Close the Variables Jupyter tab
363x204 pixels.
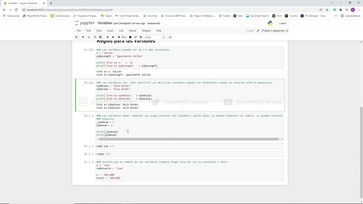44,3
